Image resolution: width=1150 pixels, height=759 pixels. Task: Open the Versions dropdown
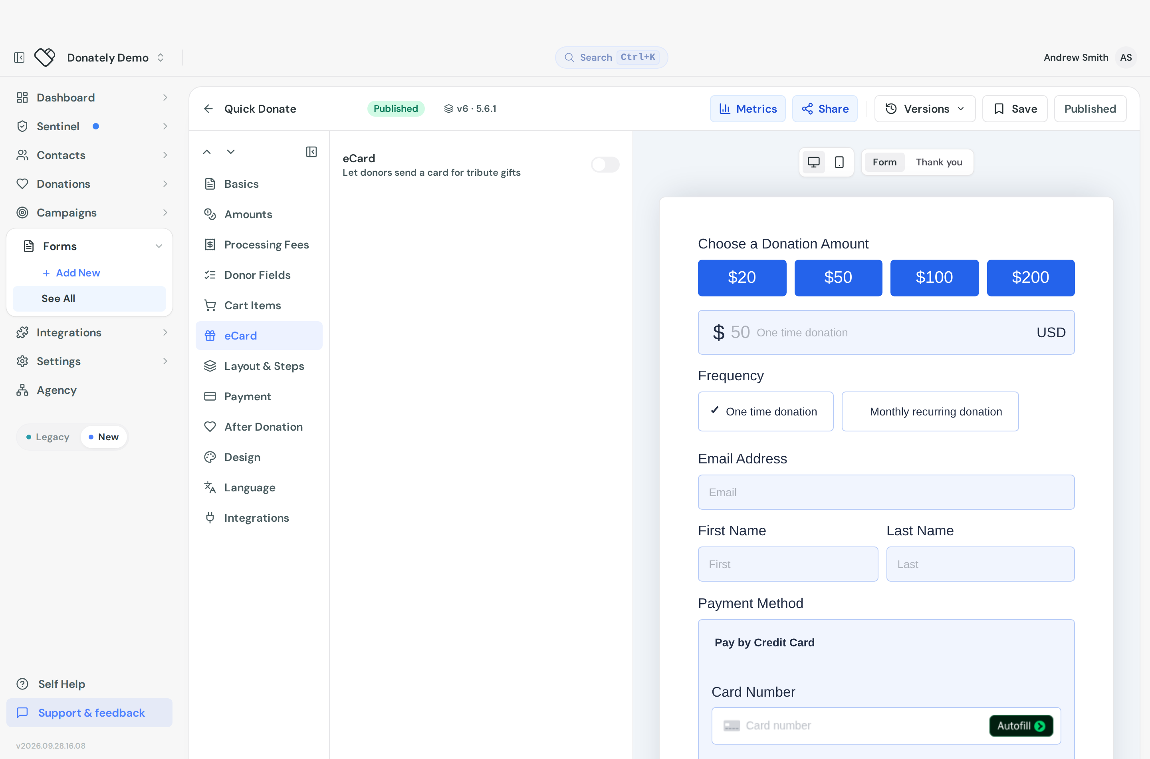pyautogui.click(x=924, y=109)
